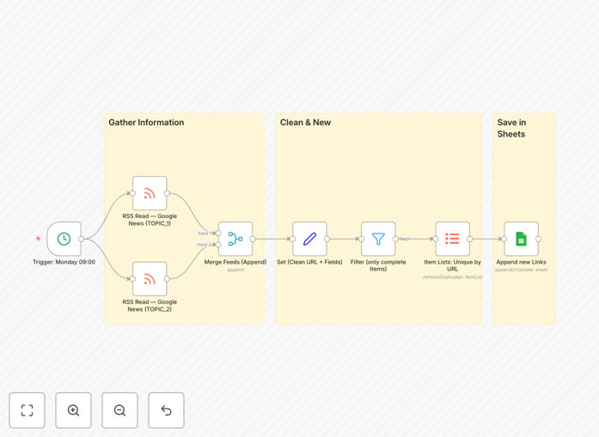Zoom out of the workflow canvas
The width and height of the screenshot is (599, 437).
point(119,410)
